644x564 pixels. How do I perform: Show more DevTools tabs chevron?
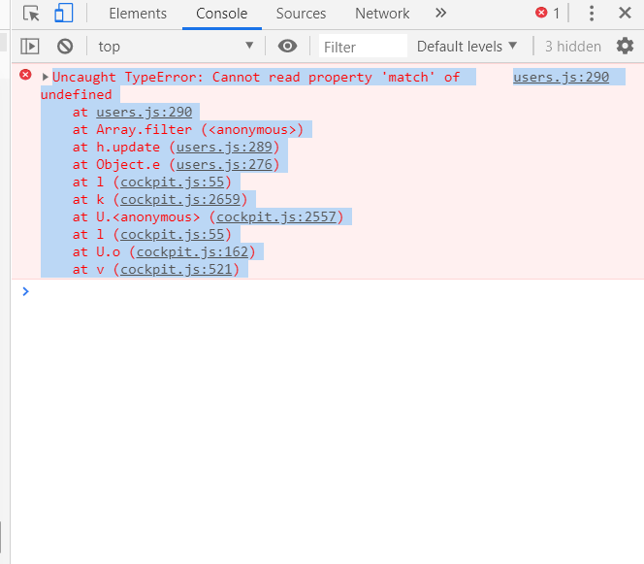click(x=440, y=14)
